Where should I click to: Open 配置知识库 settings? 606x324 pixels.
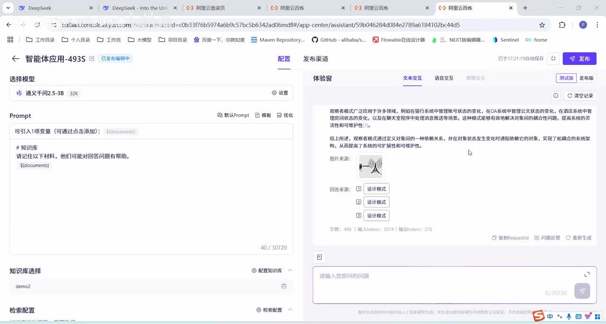click(267, 270)
